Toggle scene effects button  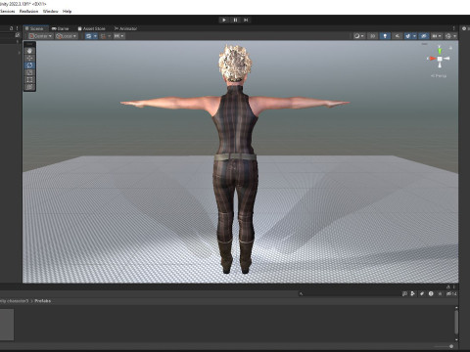click(x=408, y=36)
